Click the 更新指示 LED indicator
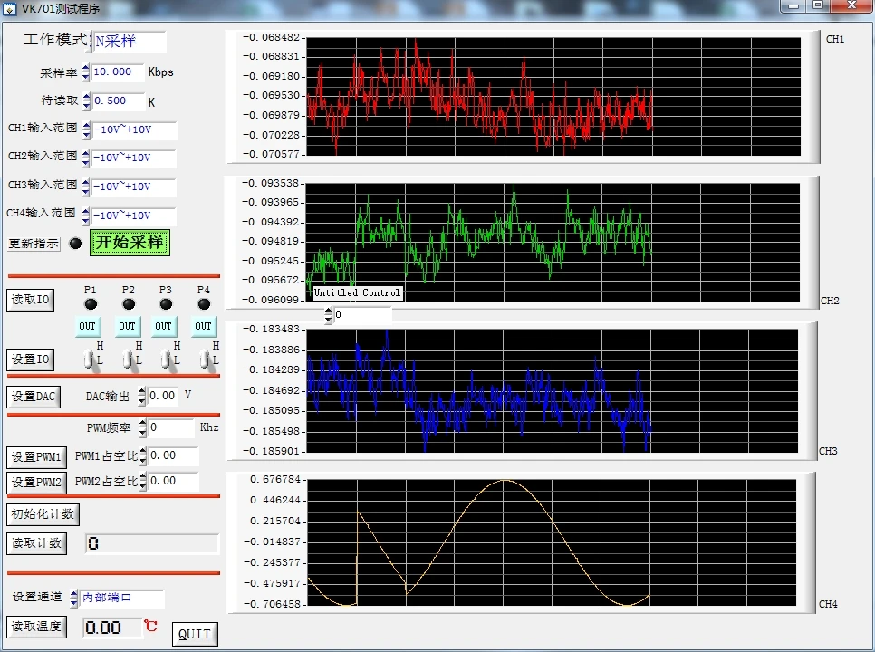The image size is (875, 652). tap(75, 244)
